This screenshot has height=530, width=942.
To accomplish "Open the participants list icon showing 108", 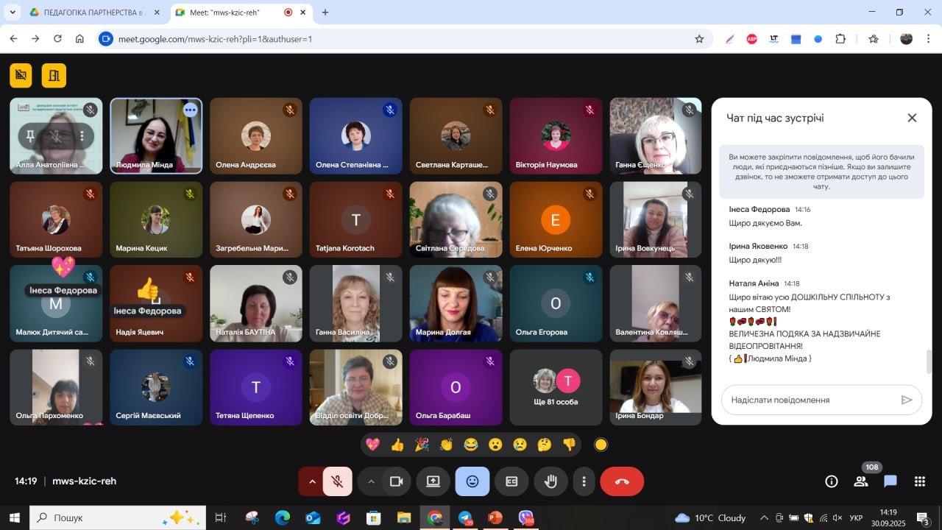I will 860,481.
